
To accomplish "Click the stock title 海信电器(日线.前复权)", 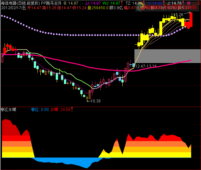I will point(20,3).
